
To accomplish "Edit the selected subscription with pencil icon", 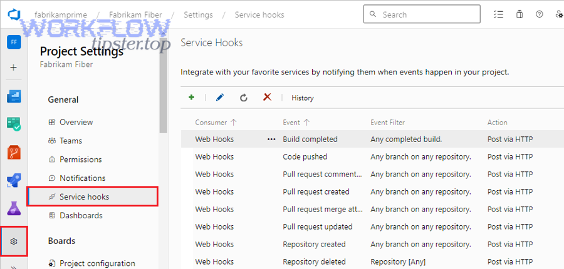I will point(220,98).
